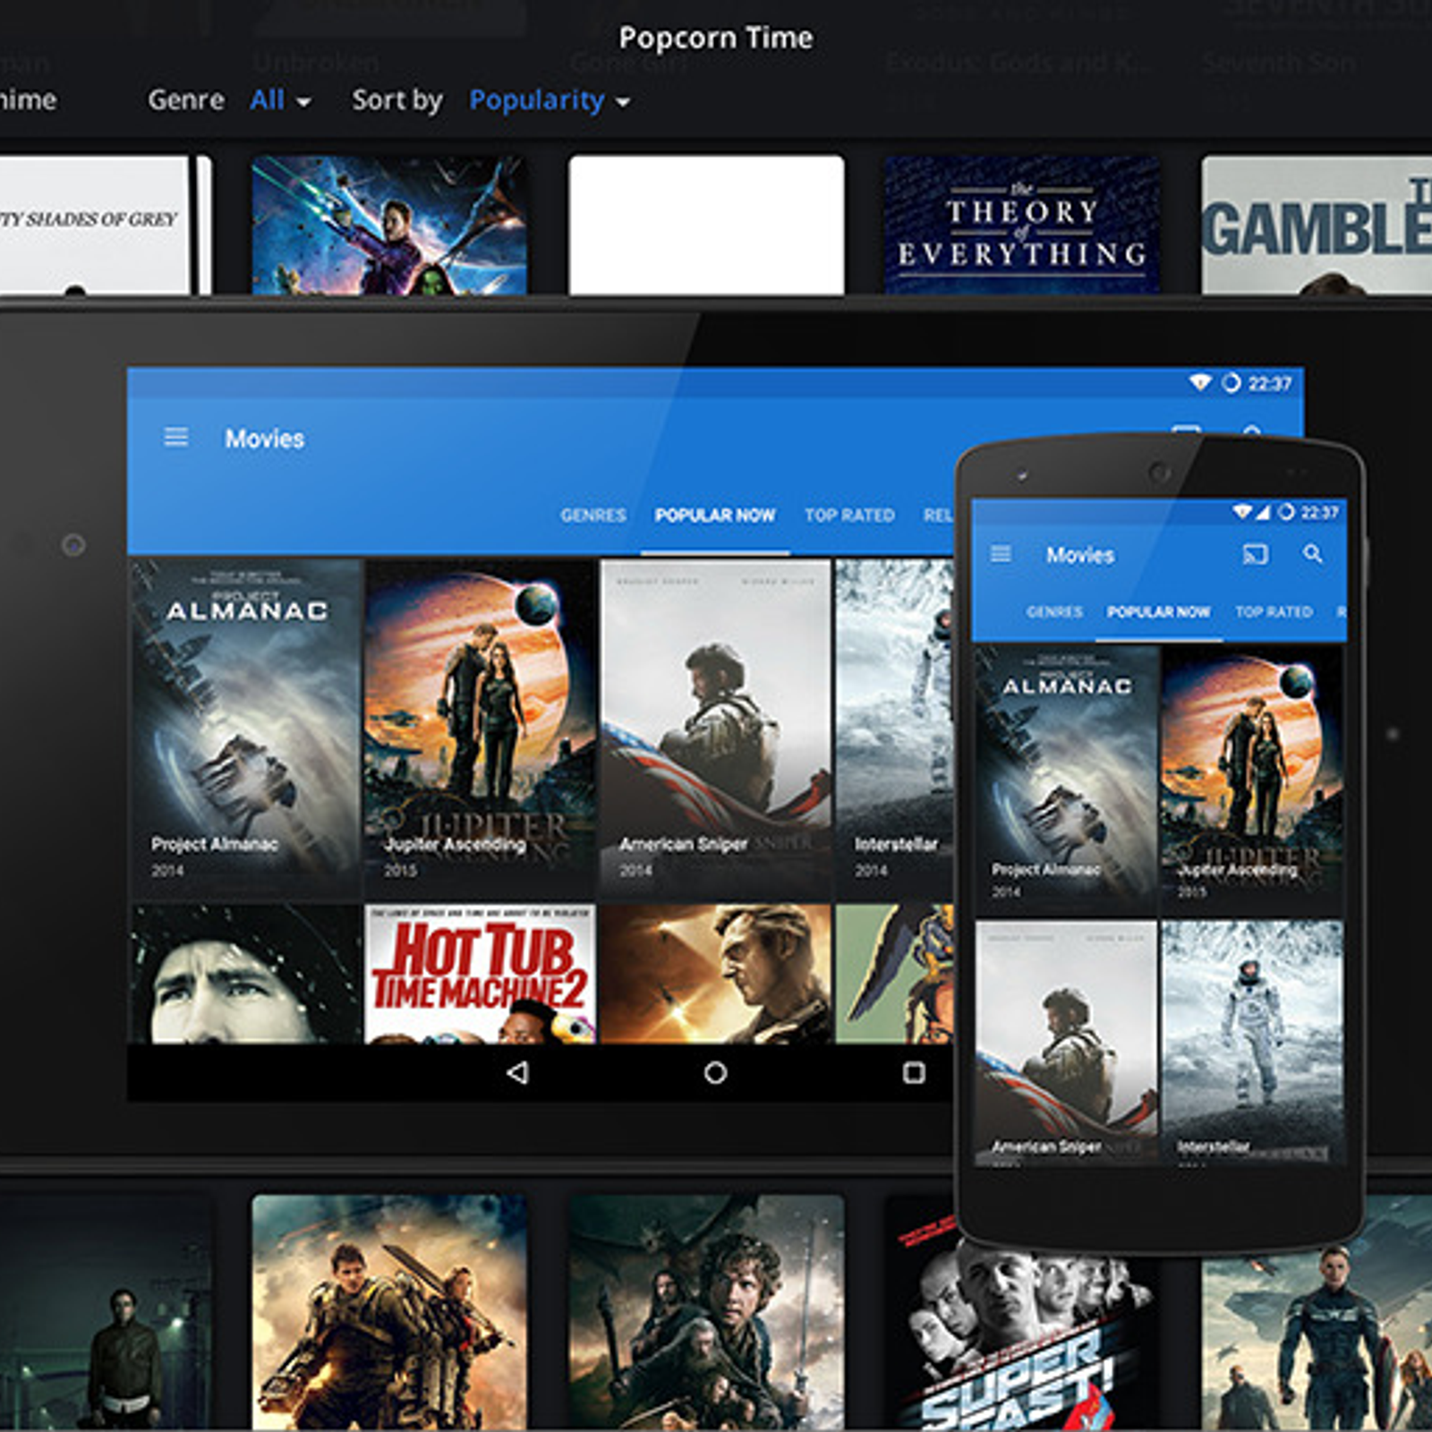
Task: Click 22:37 clock in phone status bar
Action: 1320,512
